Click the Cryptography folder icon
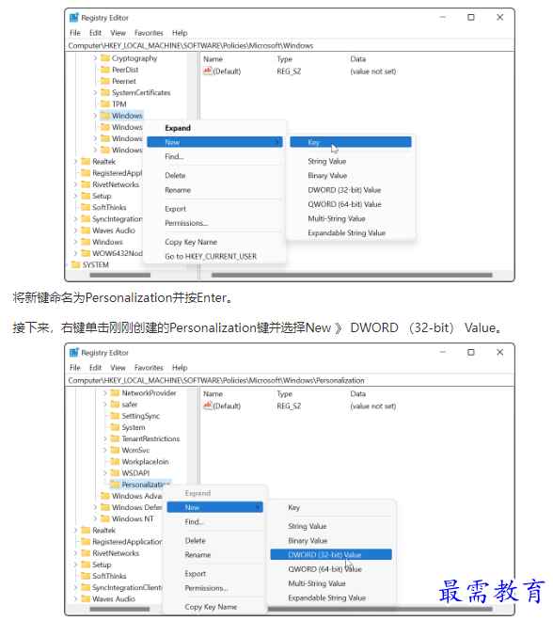This screenshot has width=553, height=621. (105, 58)
